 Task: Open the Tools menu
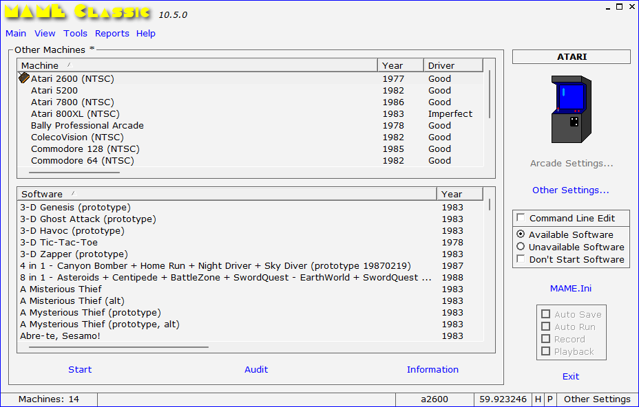[x=75, y=33]
